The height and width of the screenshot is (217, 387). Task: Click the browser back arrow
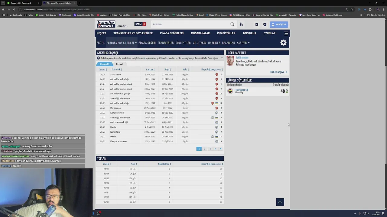pyautogui.click(x=4, y=9)
